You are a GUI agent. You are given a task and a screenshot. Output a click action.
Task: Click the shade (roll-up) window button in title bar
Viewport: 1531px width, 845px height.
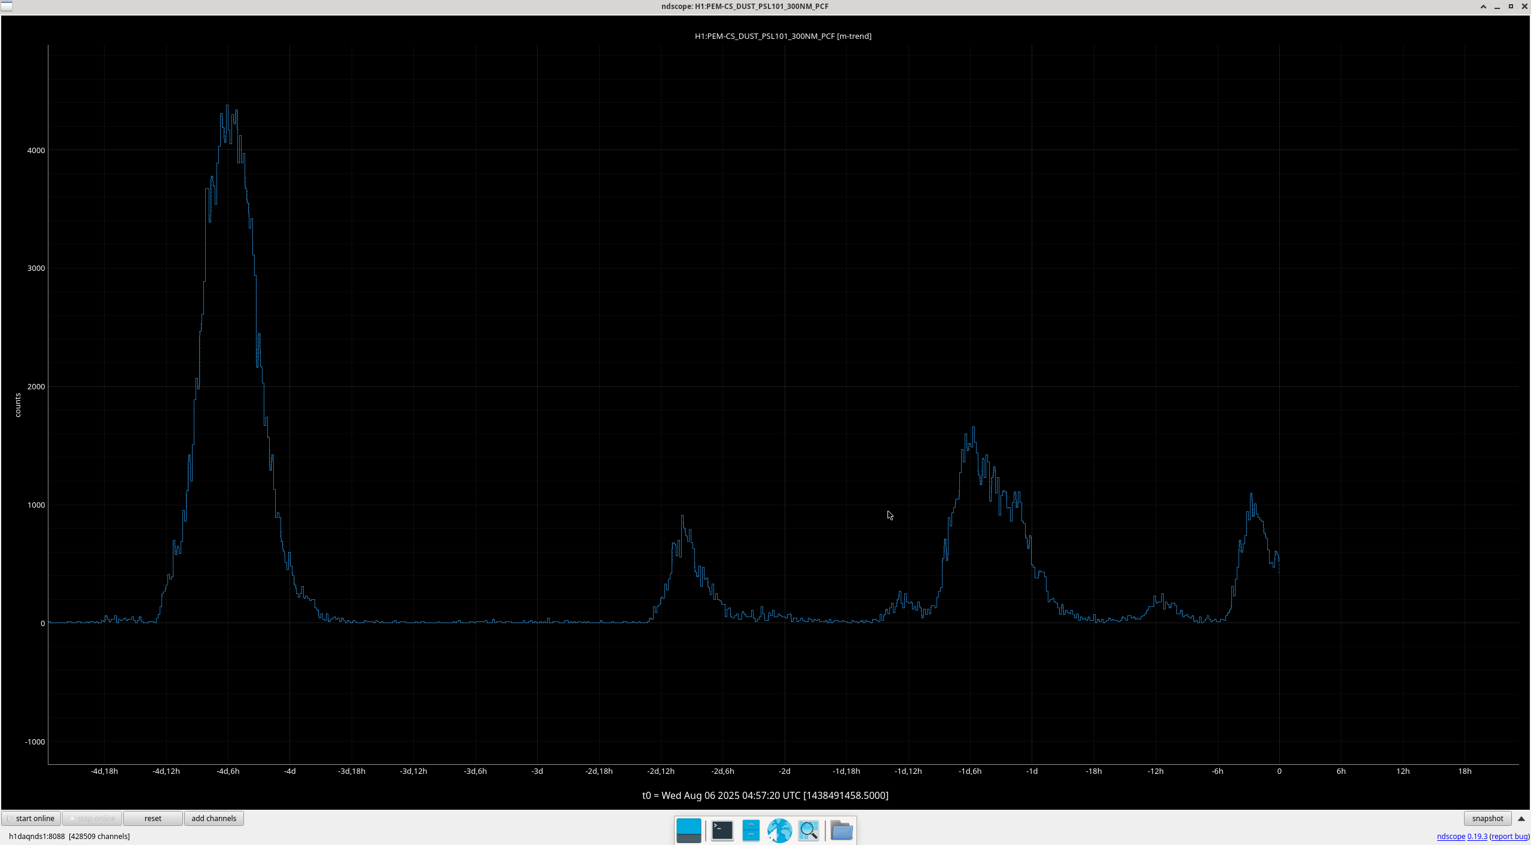(x=1483, y=6)
